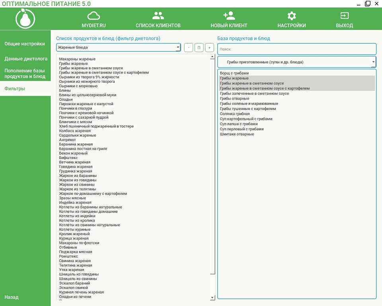The image size is (382, 306).
Task: Click the 'НАСТРОЙКИ' label in top bar
Action: point(291,25)
